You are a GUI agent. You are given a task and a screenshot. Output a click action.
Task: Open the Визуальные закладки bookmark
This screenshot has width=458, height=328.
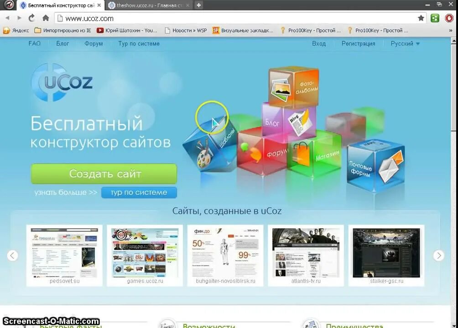(243, 31)
